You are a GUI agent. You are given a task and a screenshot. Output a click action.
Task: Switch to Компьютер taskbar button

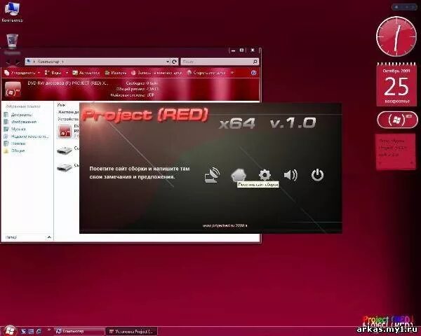point(79,331)
